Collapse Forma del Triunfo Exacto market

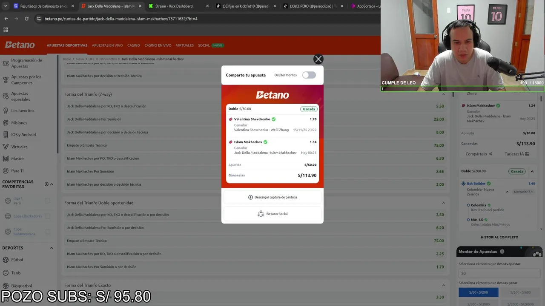[x=443, y=285]
